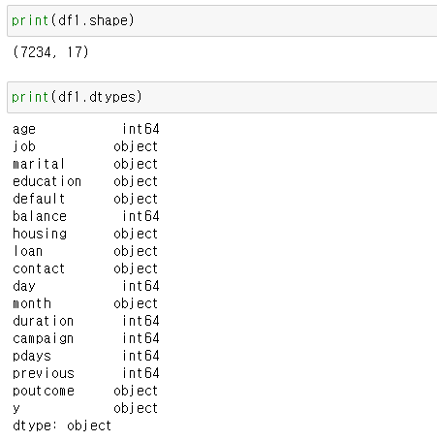
Task: Select the 'poutcome' column name
Action: point(44,391)
